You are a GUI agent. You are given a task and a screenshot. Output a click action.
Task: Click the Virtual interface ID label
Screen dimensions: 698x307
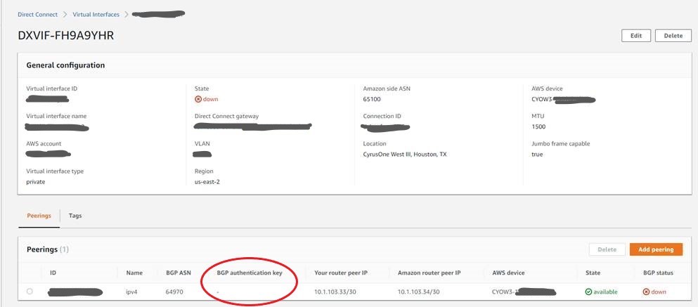pos(51,89)
